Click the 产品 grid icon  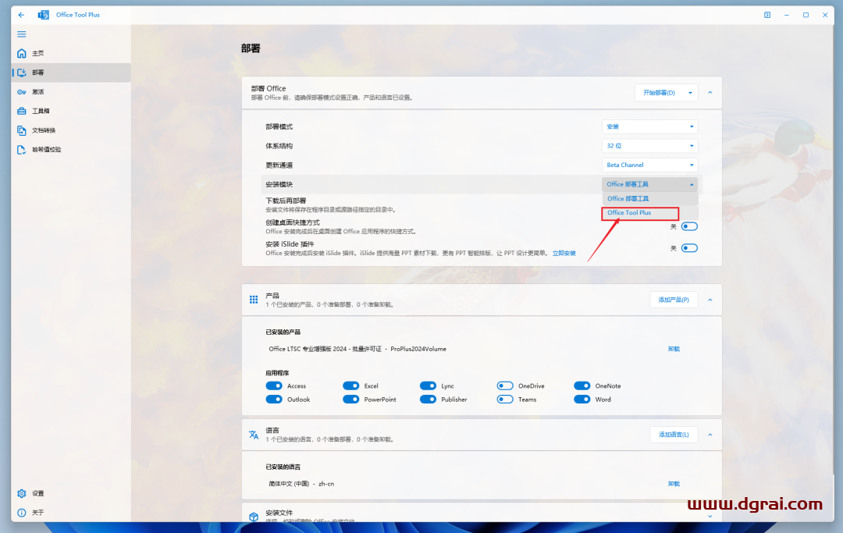point(254,300)
